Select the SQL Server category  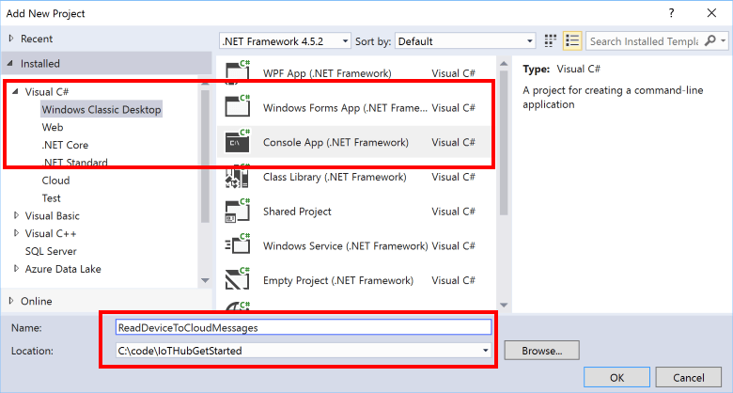coord(51,251)
